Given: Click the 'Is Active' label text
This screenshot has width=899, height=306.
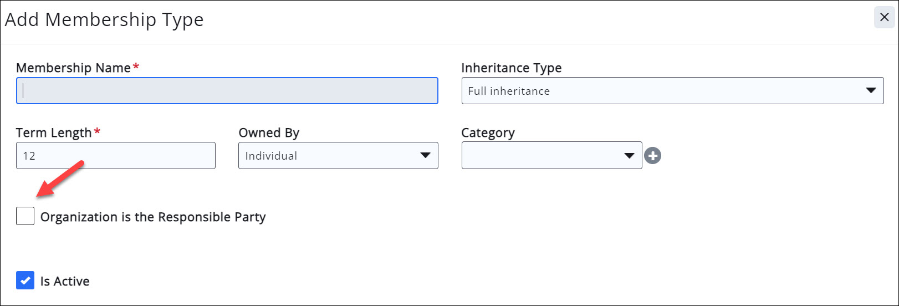Looking at the screenshot, I should pyautogui.click(x=65, y=282).
